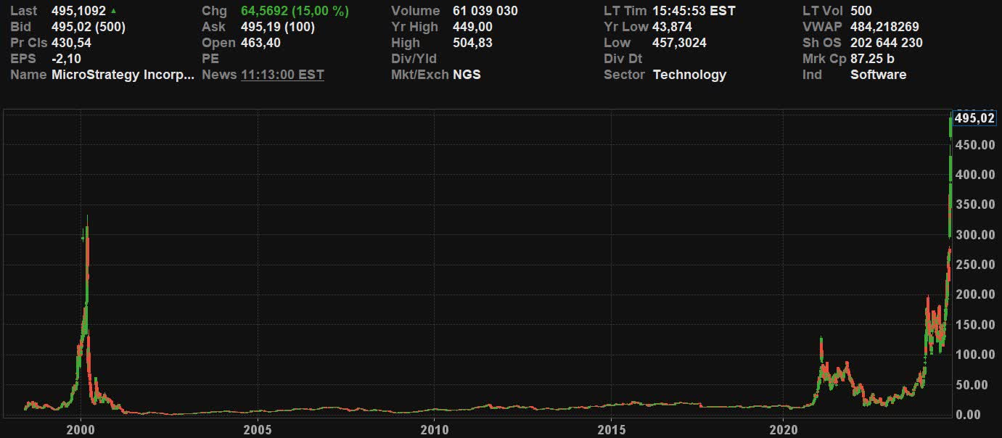Viewport: 1002px width, 438px height.
Task: Click the truncated MicroStrategy Incorp... name
Action: (x=123, y=74)
